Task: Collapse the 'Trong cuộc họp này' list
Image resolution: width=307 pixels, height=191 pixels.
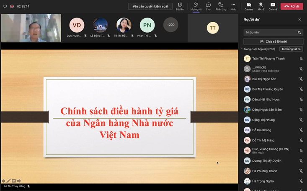Action: pos(242,49)
